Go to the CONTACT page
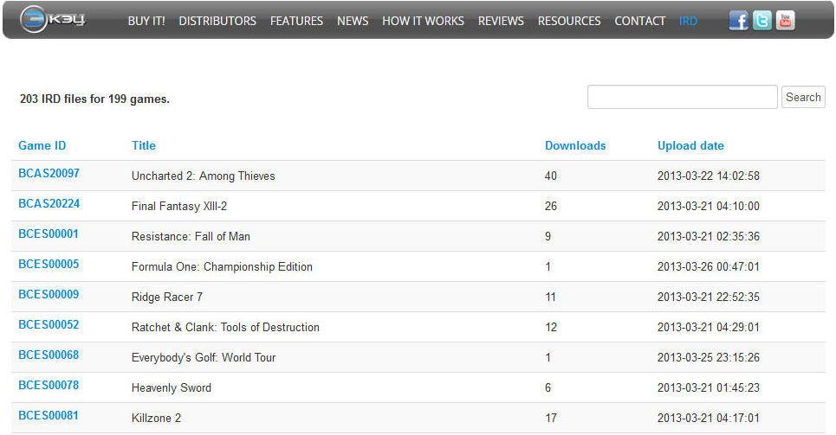 coord(640,21)
